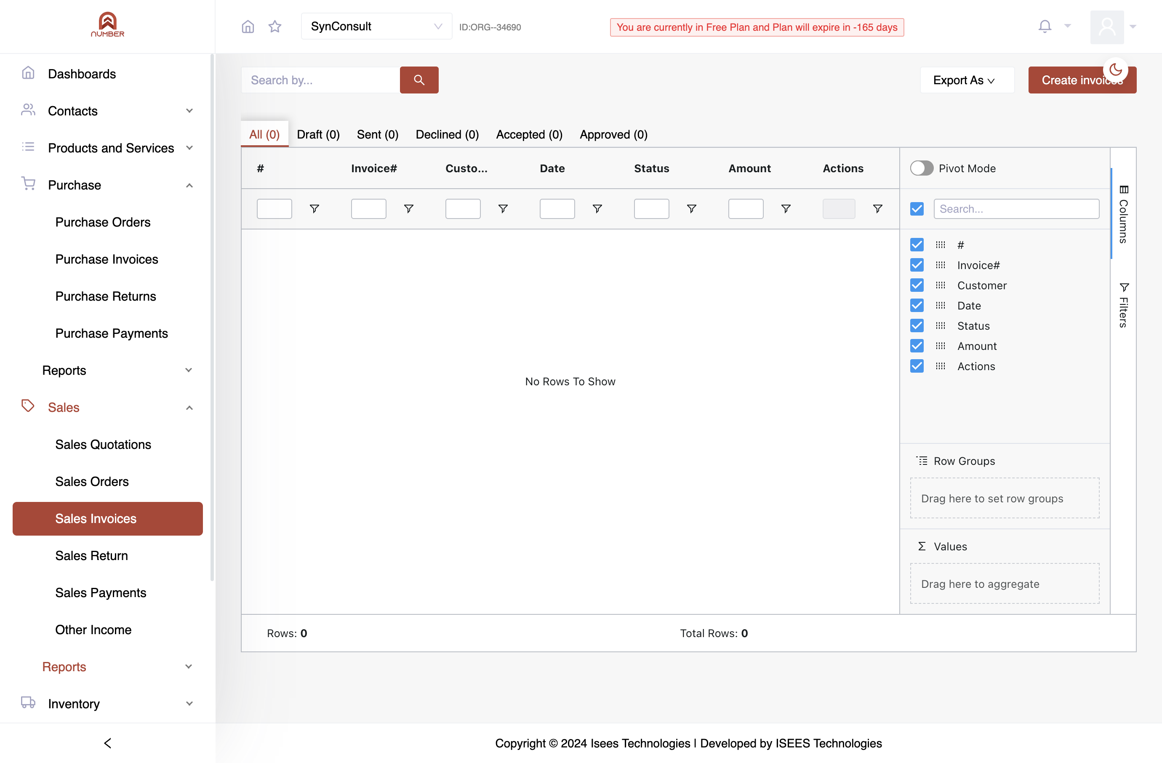The height and width of the screenshot is (763, 1162).
Task: Click the Number logo
Action: pyautogui.click(x=107, y=24)
